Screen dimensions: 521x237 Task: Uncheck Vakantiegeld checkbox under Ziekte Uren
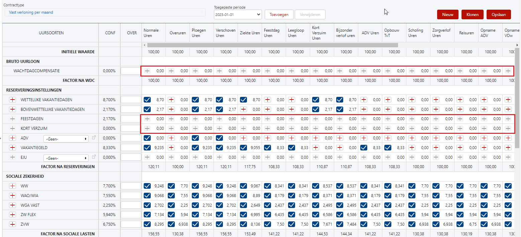pyautogui.click(x=243, y=147)
